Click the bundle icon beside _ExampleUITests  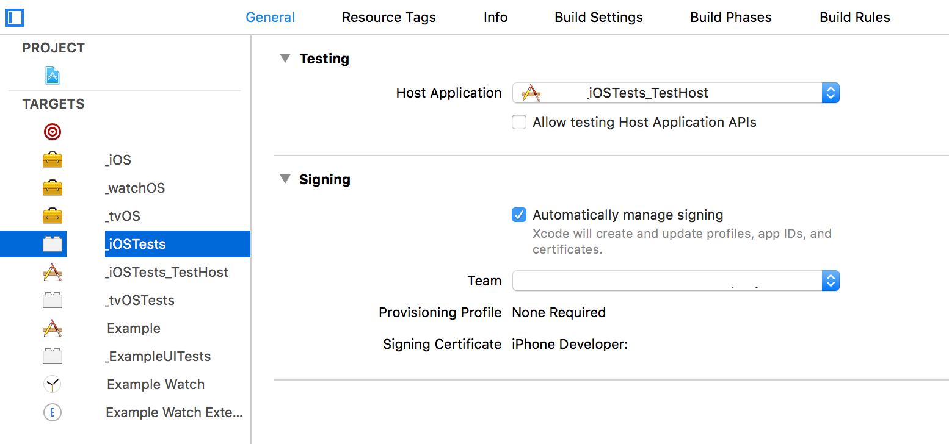[x=53, y=356]
